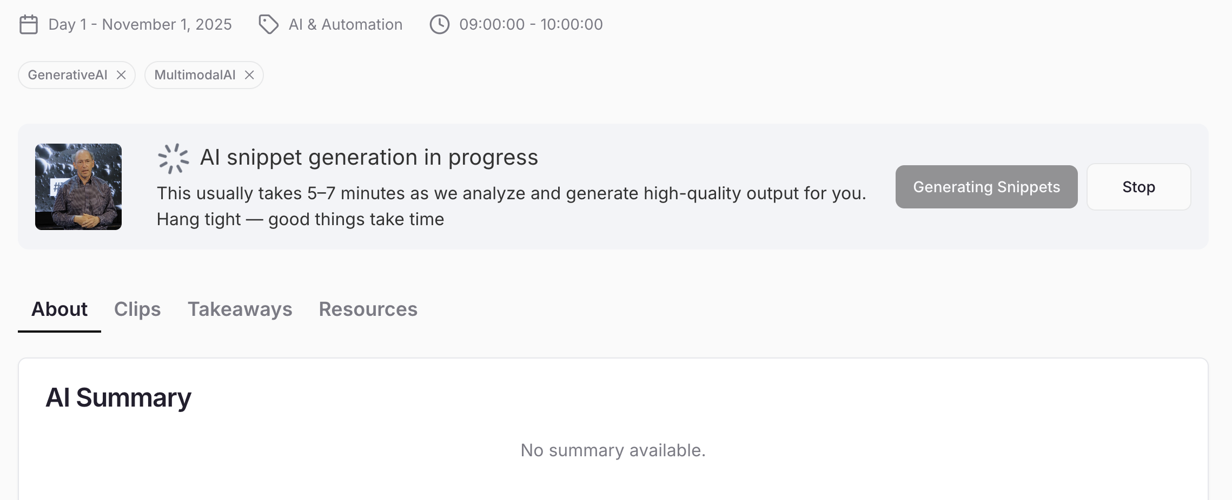Open the Clips tab
The height and width of the screenshot is (500, 1232).
137,309
